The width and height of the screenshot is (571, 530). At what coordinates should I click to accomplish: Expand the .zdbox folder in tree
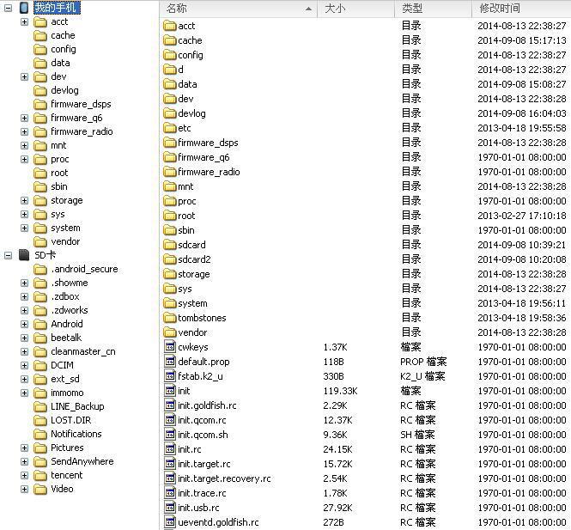(x=24, y=296)
